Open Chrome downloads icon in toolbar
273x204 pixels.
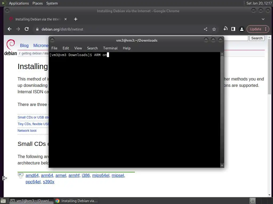click(x=225, y=29)
